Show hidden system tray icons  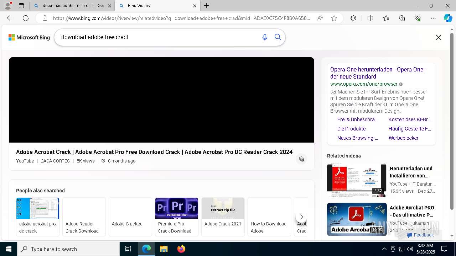coord(384,249)
